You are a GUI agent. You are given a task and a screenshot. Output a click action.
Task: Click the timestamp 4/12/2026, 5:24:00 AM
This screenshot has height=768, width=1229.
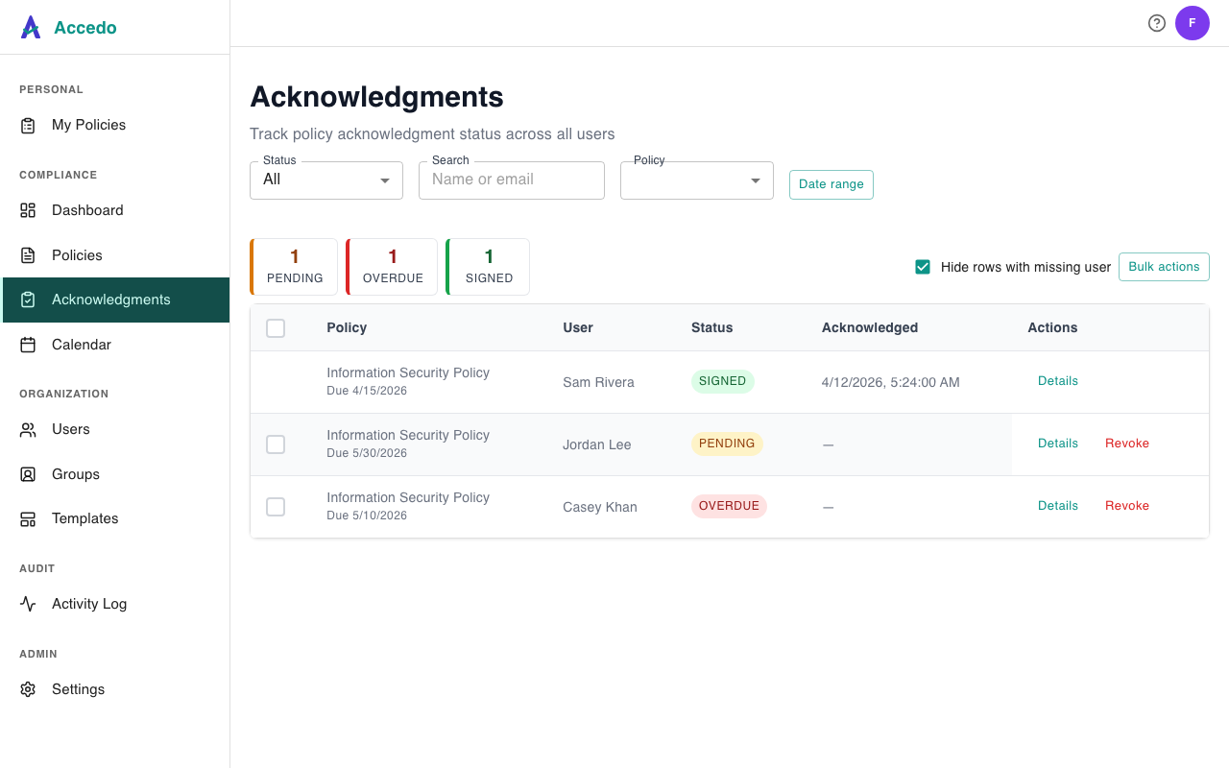(x=891, y=382)
